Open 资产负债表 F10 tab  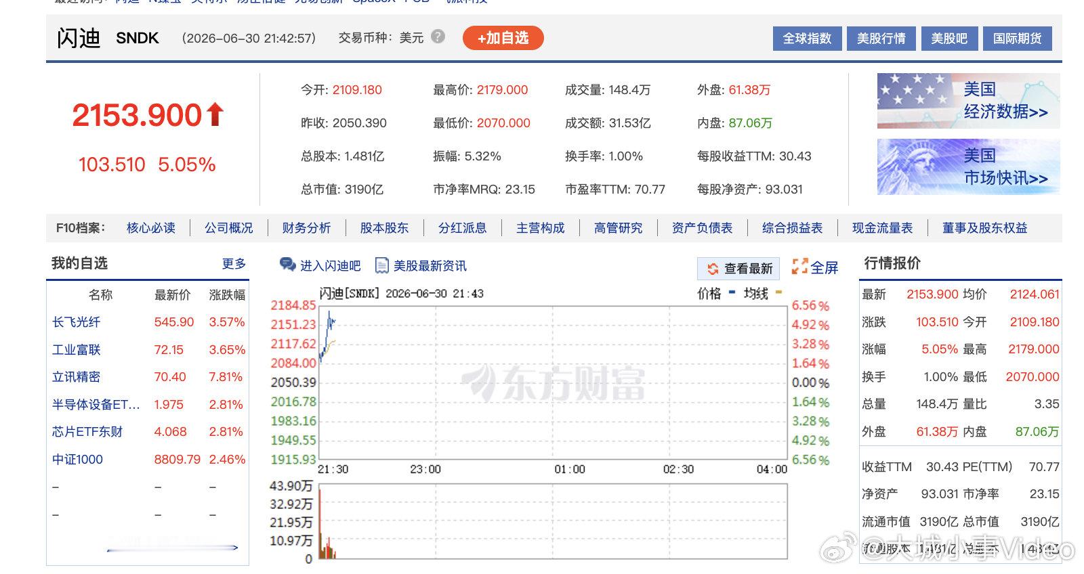(702, 228)
